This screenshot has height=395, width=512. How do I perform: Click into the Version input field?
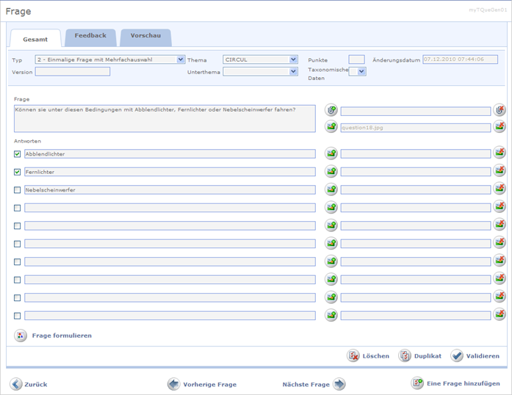[72, 72]
